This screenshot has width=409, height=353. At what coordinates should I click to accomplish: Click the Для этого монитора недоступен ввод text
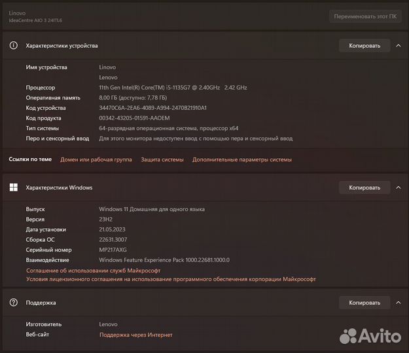coord(196,139)
